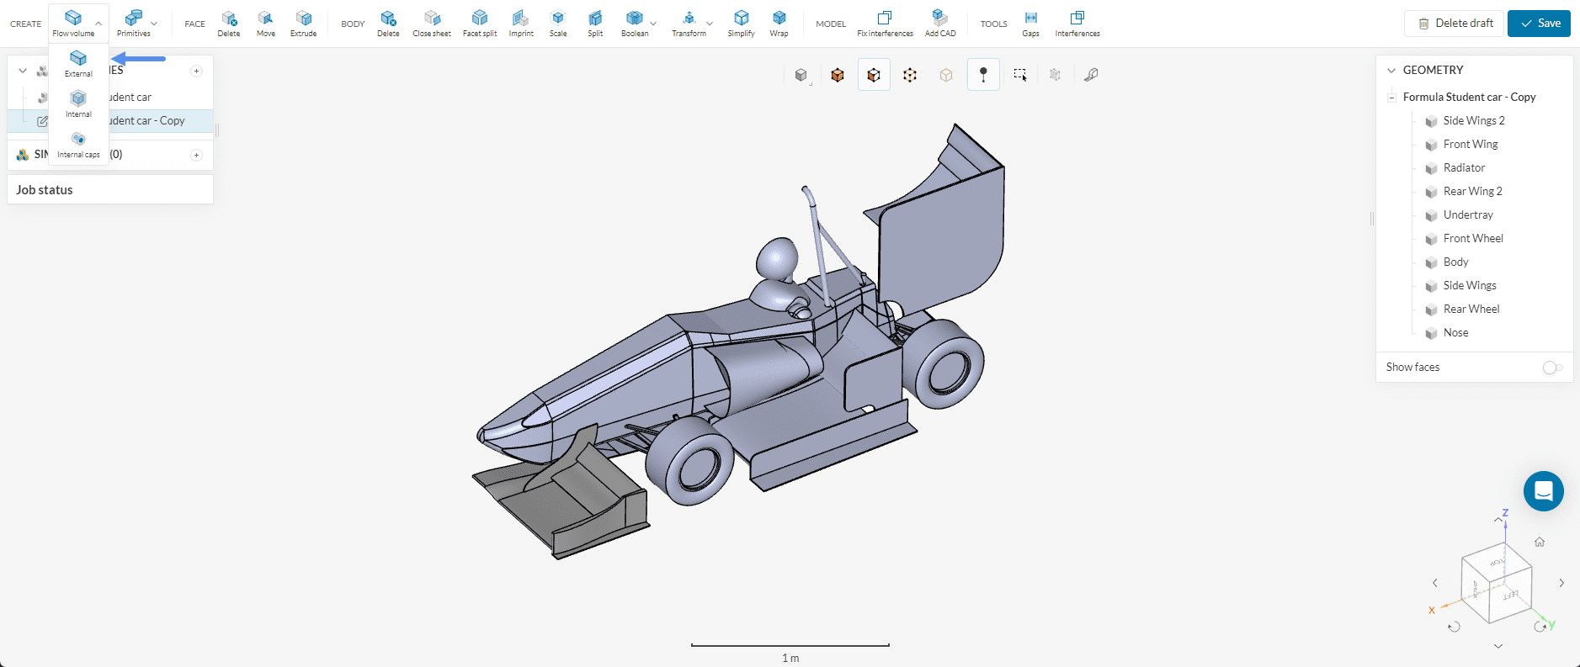Select Rear Wing 2 in geometry tree

pos(1472,192)
